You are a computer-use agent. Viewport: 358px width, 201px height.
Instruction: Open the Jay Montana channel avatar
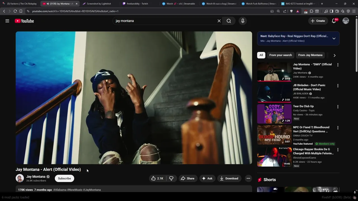20,178
